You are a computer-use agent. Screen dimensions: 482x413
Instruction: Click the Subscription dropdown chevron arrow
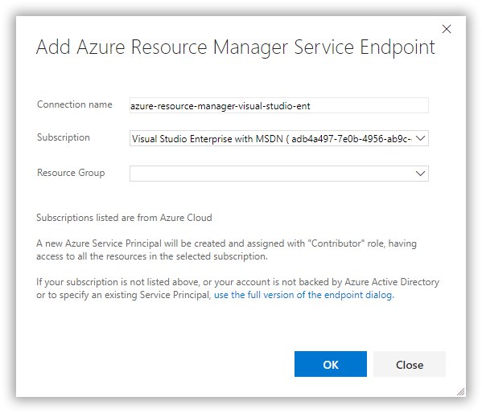420,138
